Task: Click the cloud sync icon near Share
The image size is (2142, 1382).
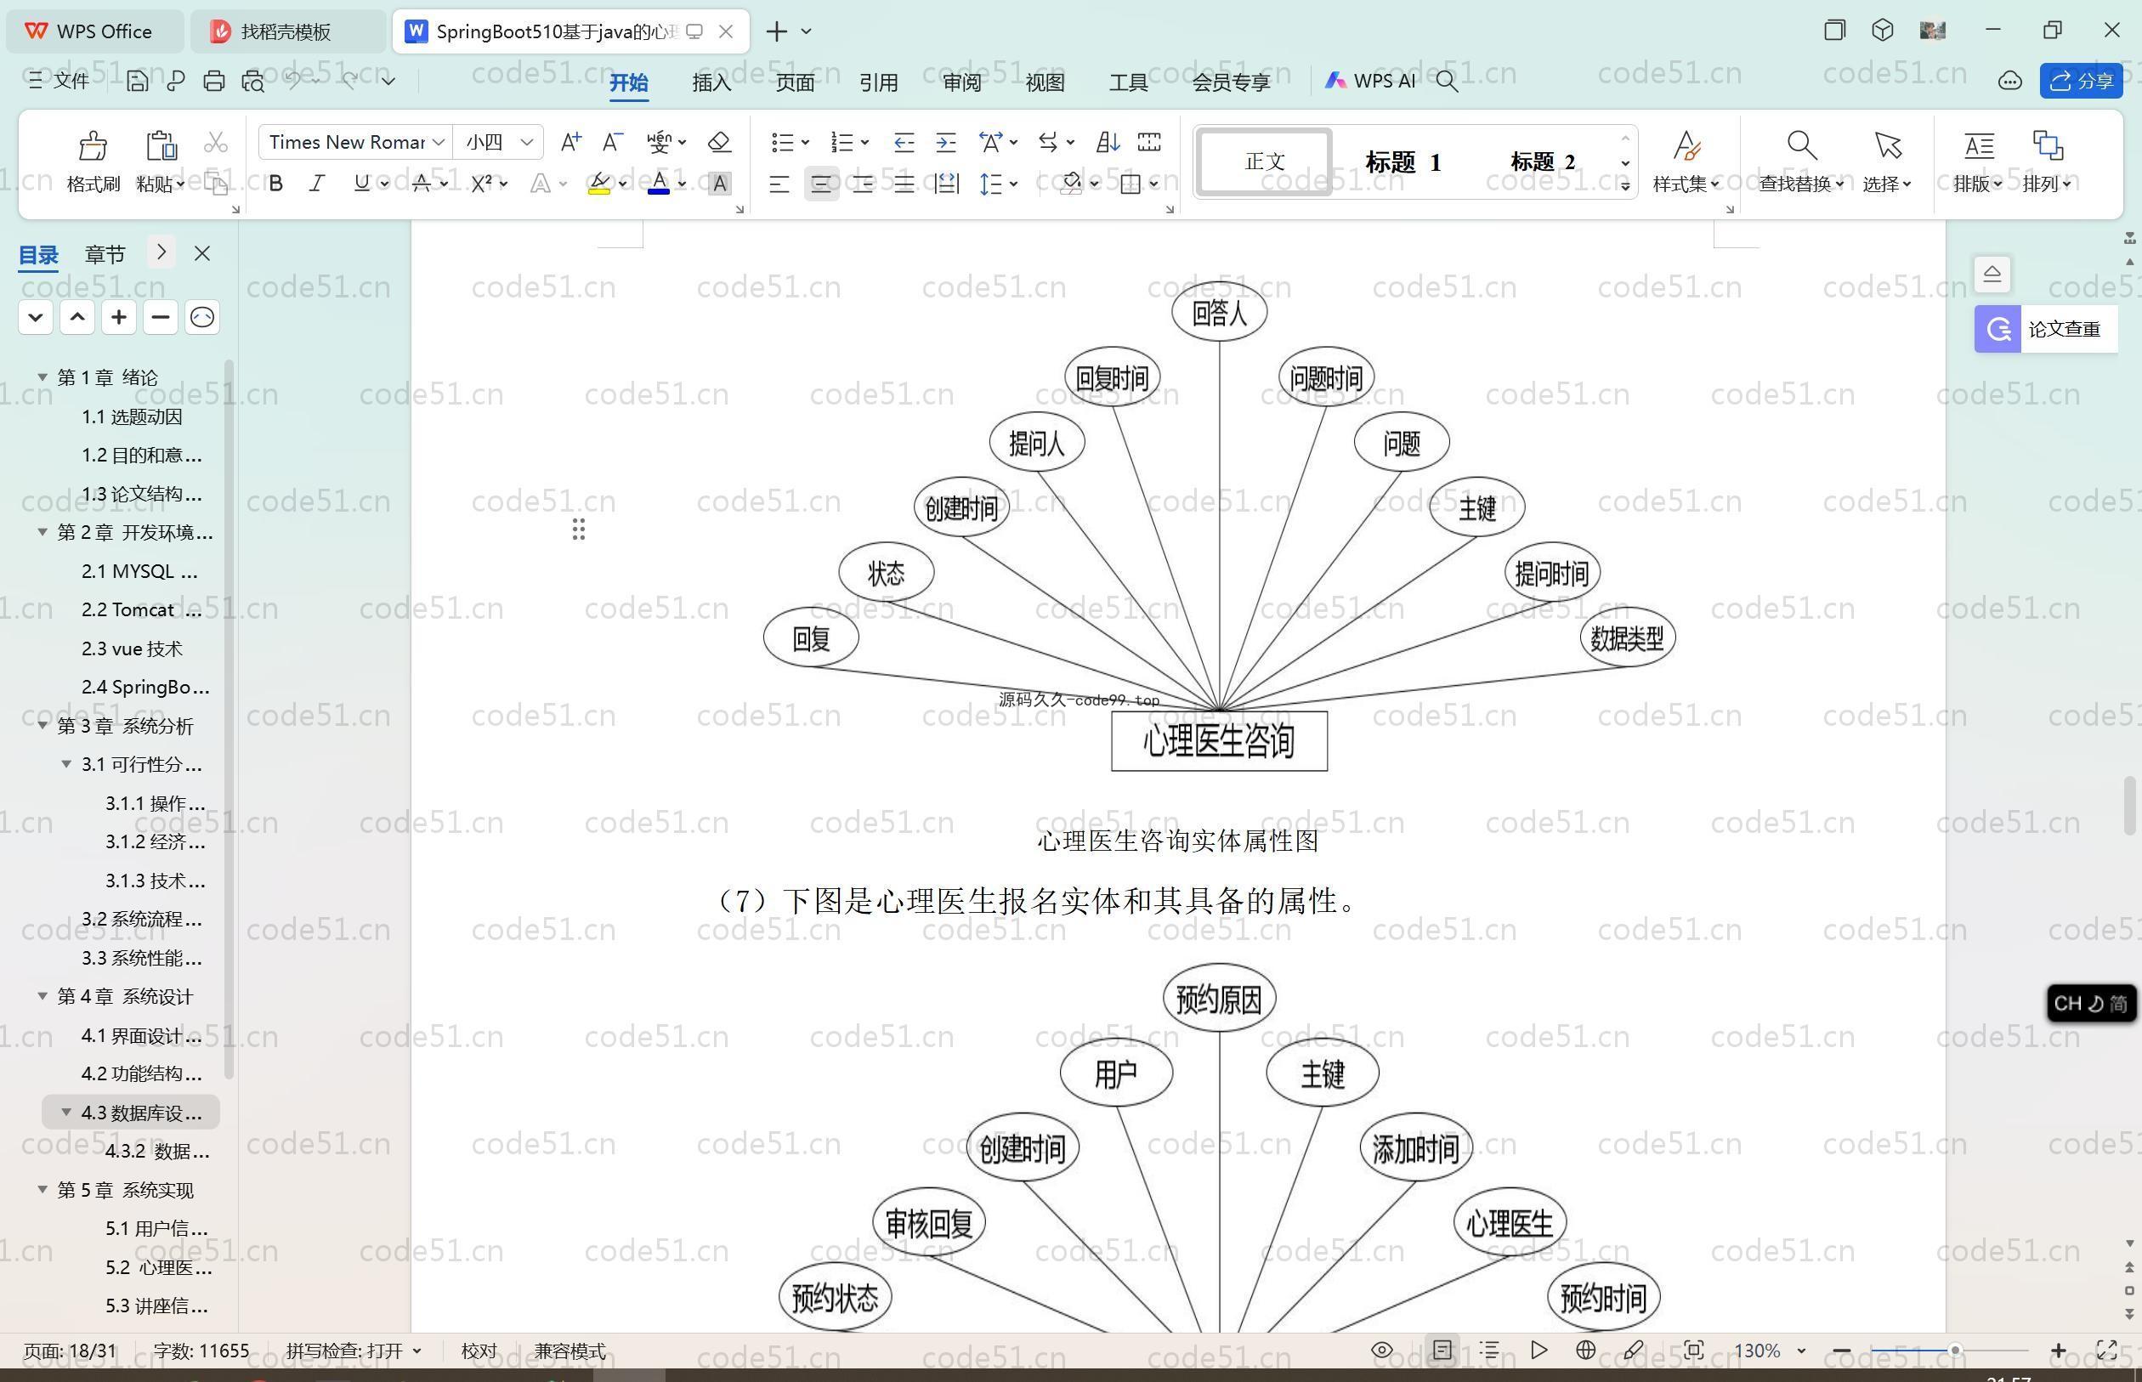Action: tap(2010, 82)
